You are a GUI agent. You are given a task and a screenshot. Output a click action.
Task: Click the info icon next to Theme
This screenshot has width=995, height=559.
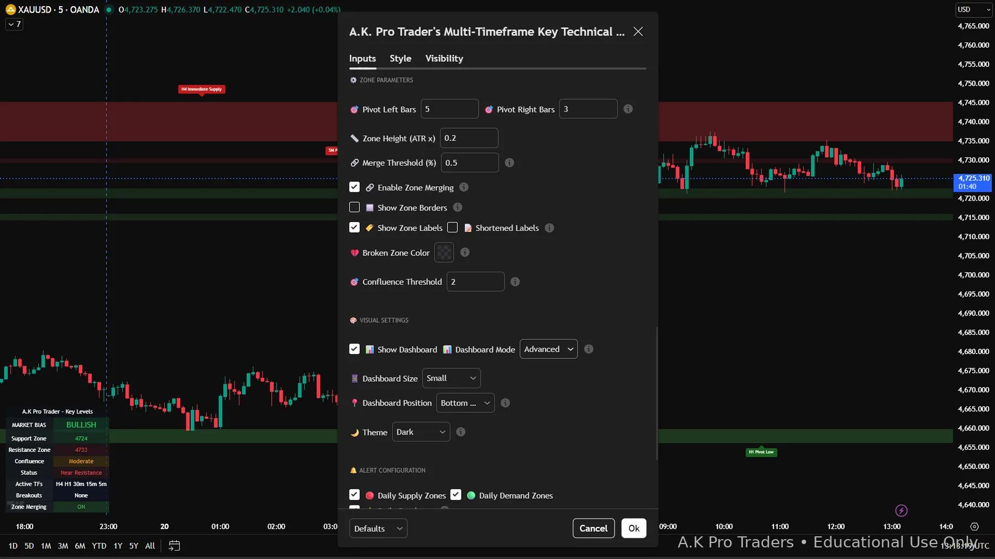click(461, 432)
